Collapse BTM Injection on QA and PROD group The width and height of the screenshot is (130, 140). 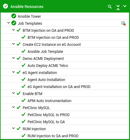[x=13, y=30]
